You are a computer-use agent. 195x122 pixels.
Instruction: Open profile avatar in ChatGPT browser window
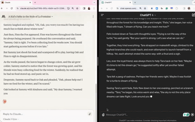(189, 8)
